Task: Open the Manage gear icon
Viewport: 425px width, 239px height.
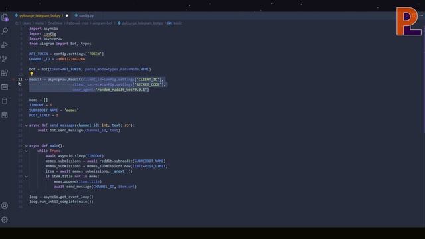Action: coord(5,220)
